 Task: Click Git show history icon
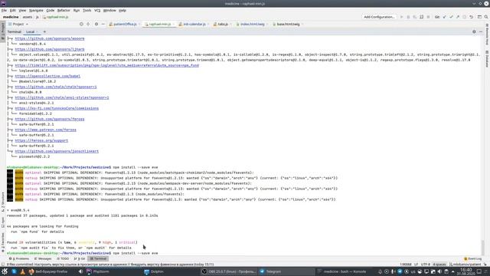(x=465, y=17)
